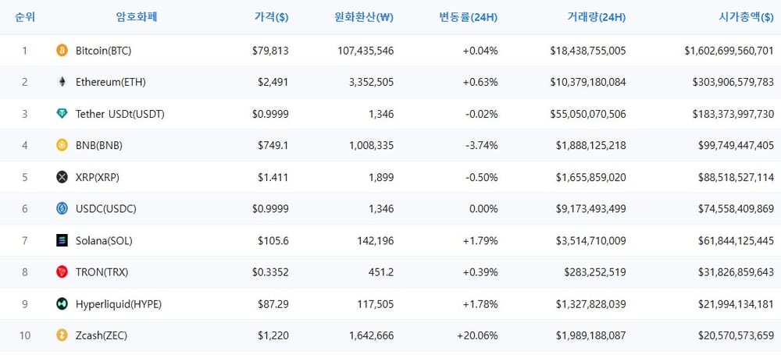This screenshot has height=358, width=781.
Task: Select the won value 107,435,546
Action: tap(365, 50)
